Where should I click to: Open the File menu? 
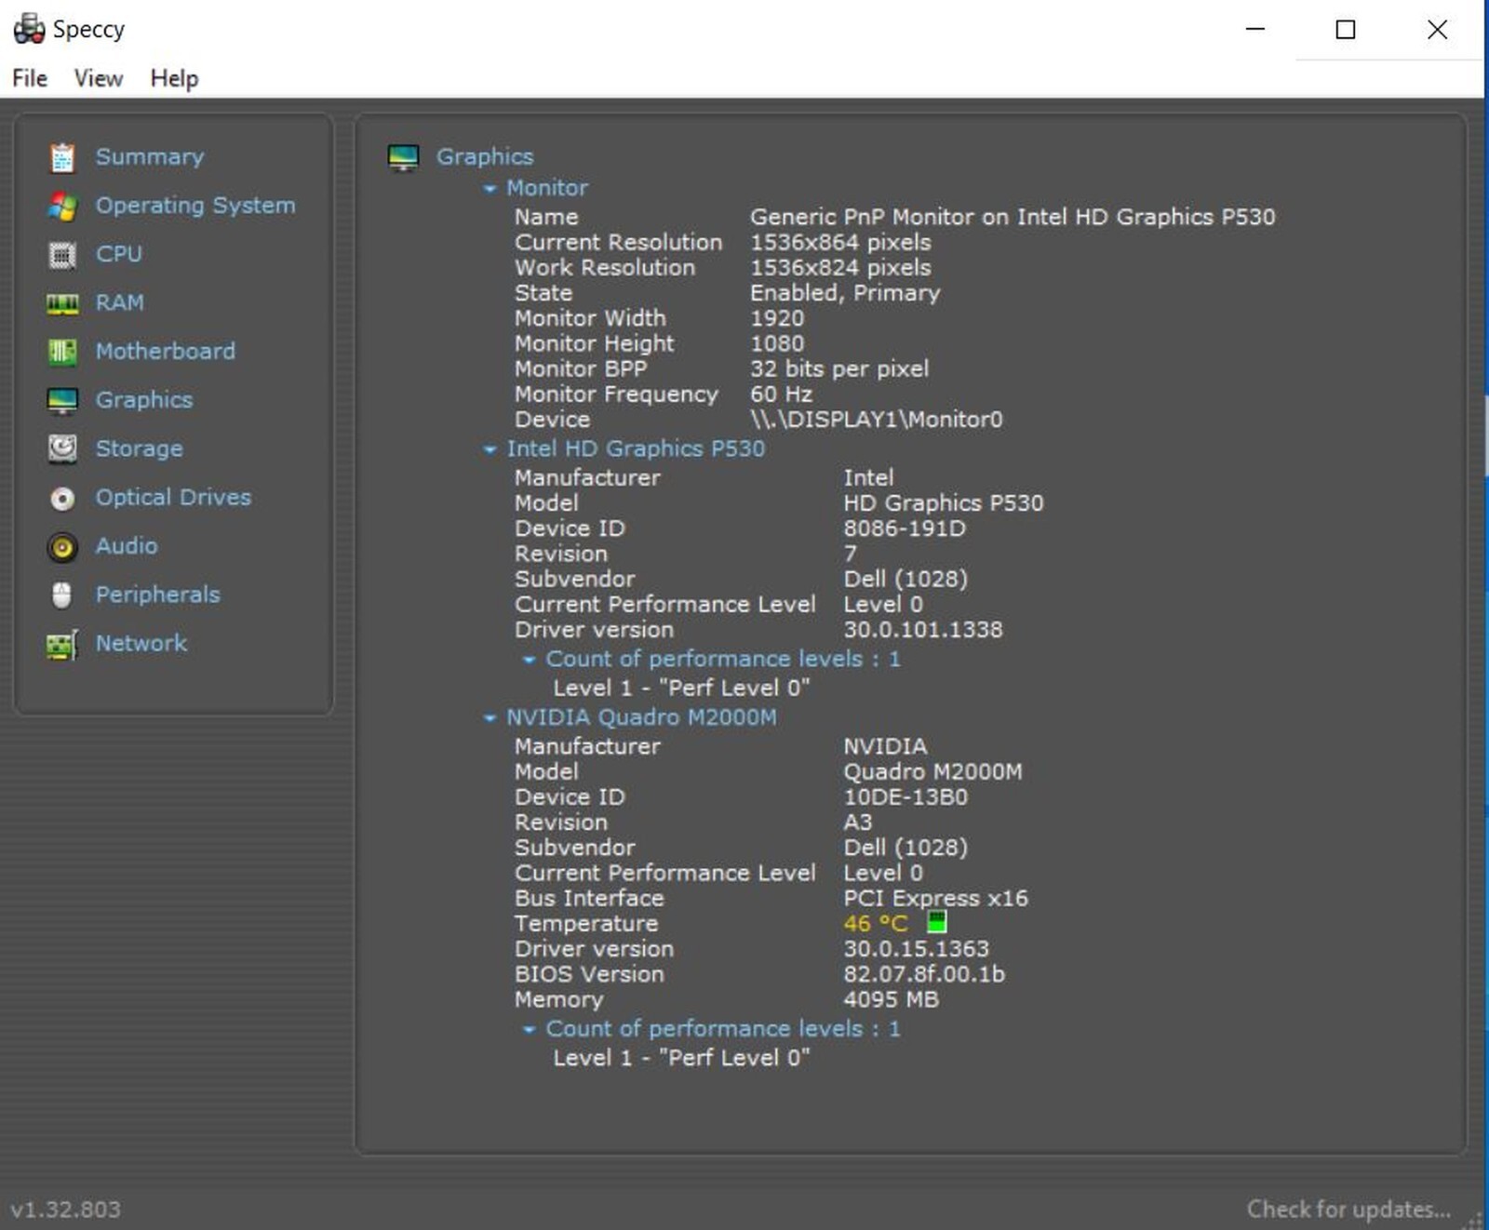tap(30, 78)
